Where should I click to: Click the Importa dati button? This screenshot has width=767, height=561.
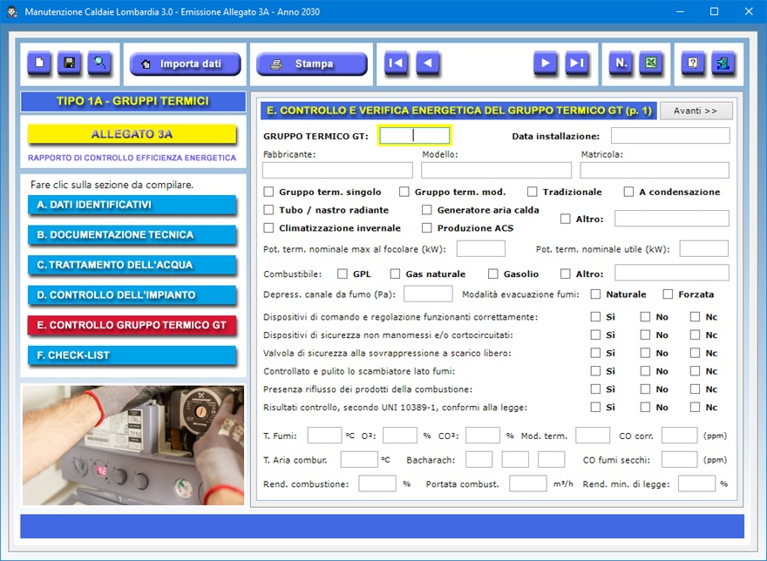coord(185,64)
